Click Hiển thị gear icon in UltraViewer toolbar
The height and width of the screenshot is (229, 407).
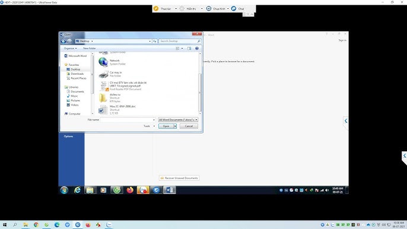(x=182, y=8)
